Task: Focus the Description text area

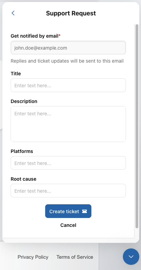Action: [68, 124]
